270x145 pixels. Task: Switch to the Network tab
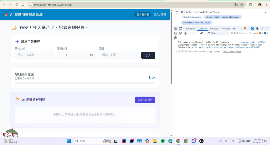[x=226, y=28]
